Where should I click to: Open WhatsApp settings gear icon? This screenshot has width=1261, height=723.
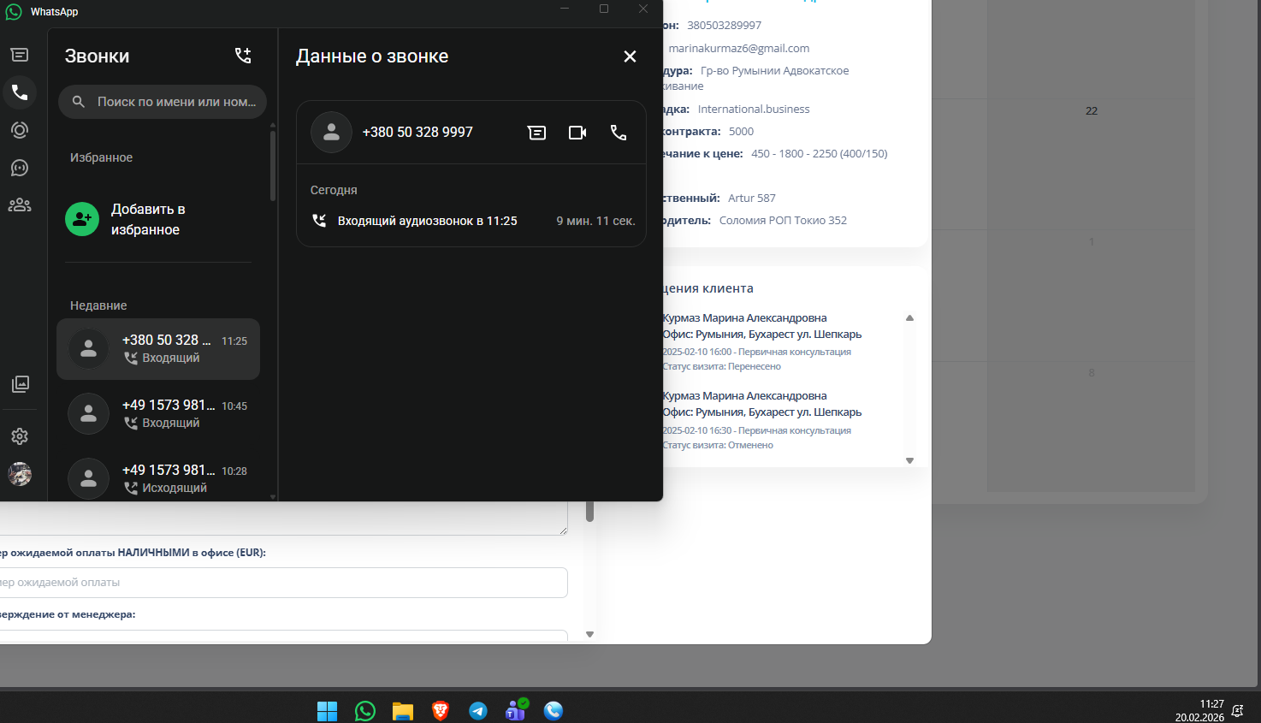click(x=20, y=436)
